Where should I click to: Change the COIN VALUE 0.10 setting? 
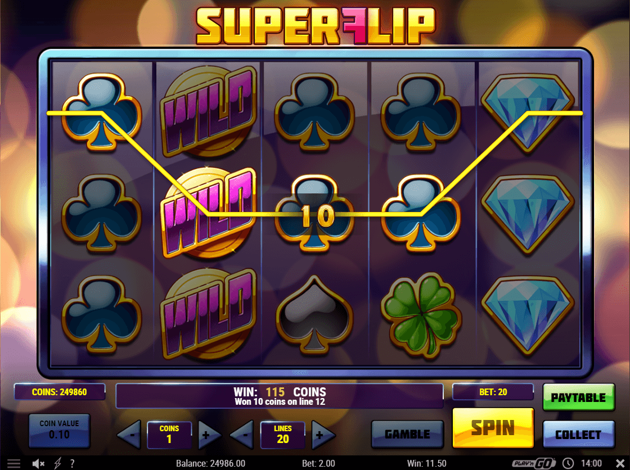click(60, 431)
